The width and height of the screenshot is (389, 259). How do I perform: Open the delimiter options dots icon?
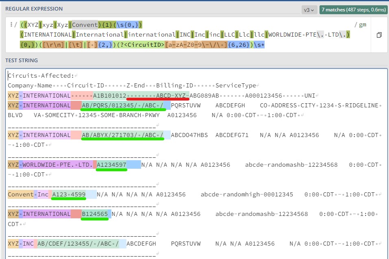[11, 24]
